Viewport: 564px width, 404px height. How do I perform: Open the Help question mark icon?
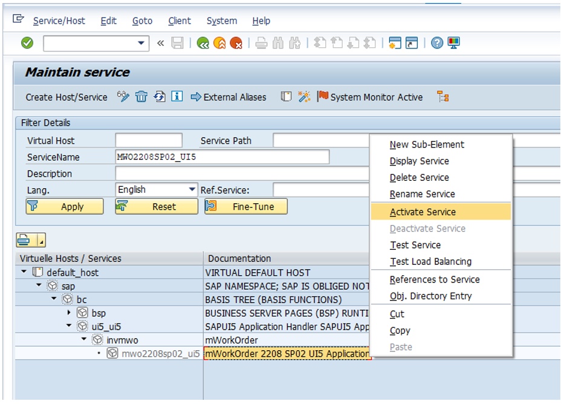point(437,43)
